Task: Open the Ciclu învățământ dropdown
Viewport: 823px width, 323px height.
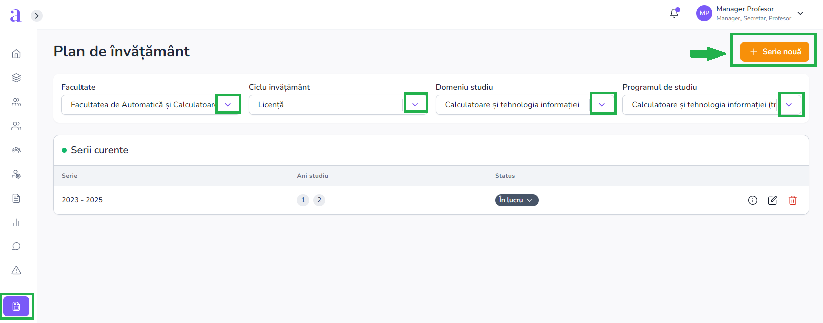Action: coord(415,105)
